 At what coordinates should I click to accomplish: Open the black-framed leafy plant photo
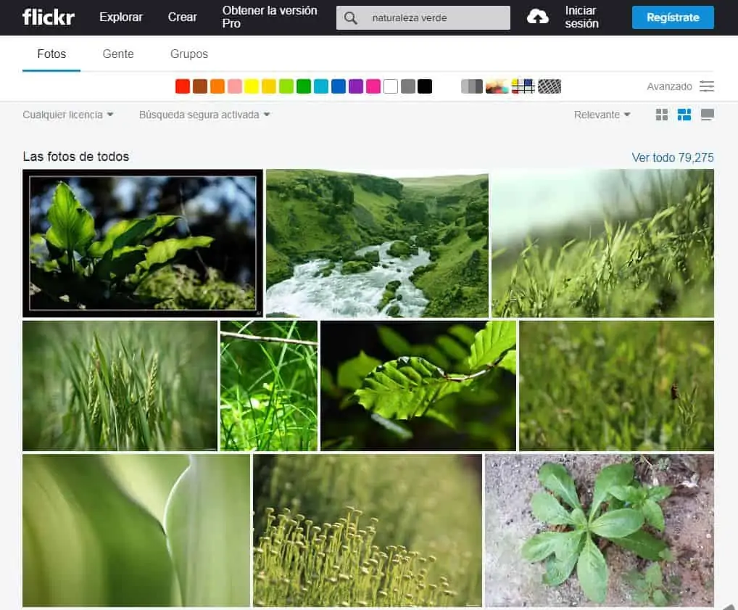(143, 243)
